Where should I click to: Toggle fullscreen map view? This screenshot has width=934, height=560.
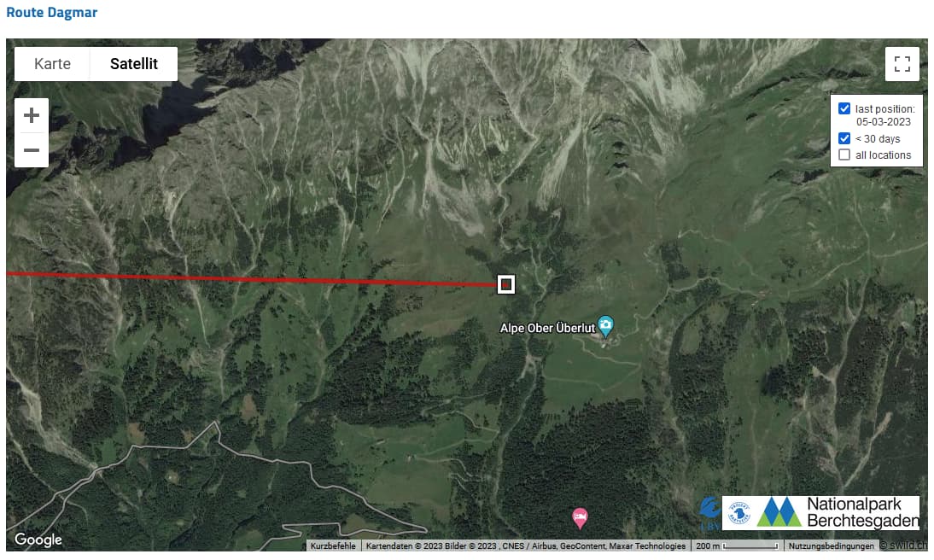[x=902, y=64]
